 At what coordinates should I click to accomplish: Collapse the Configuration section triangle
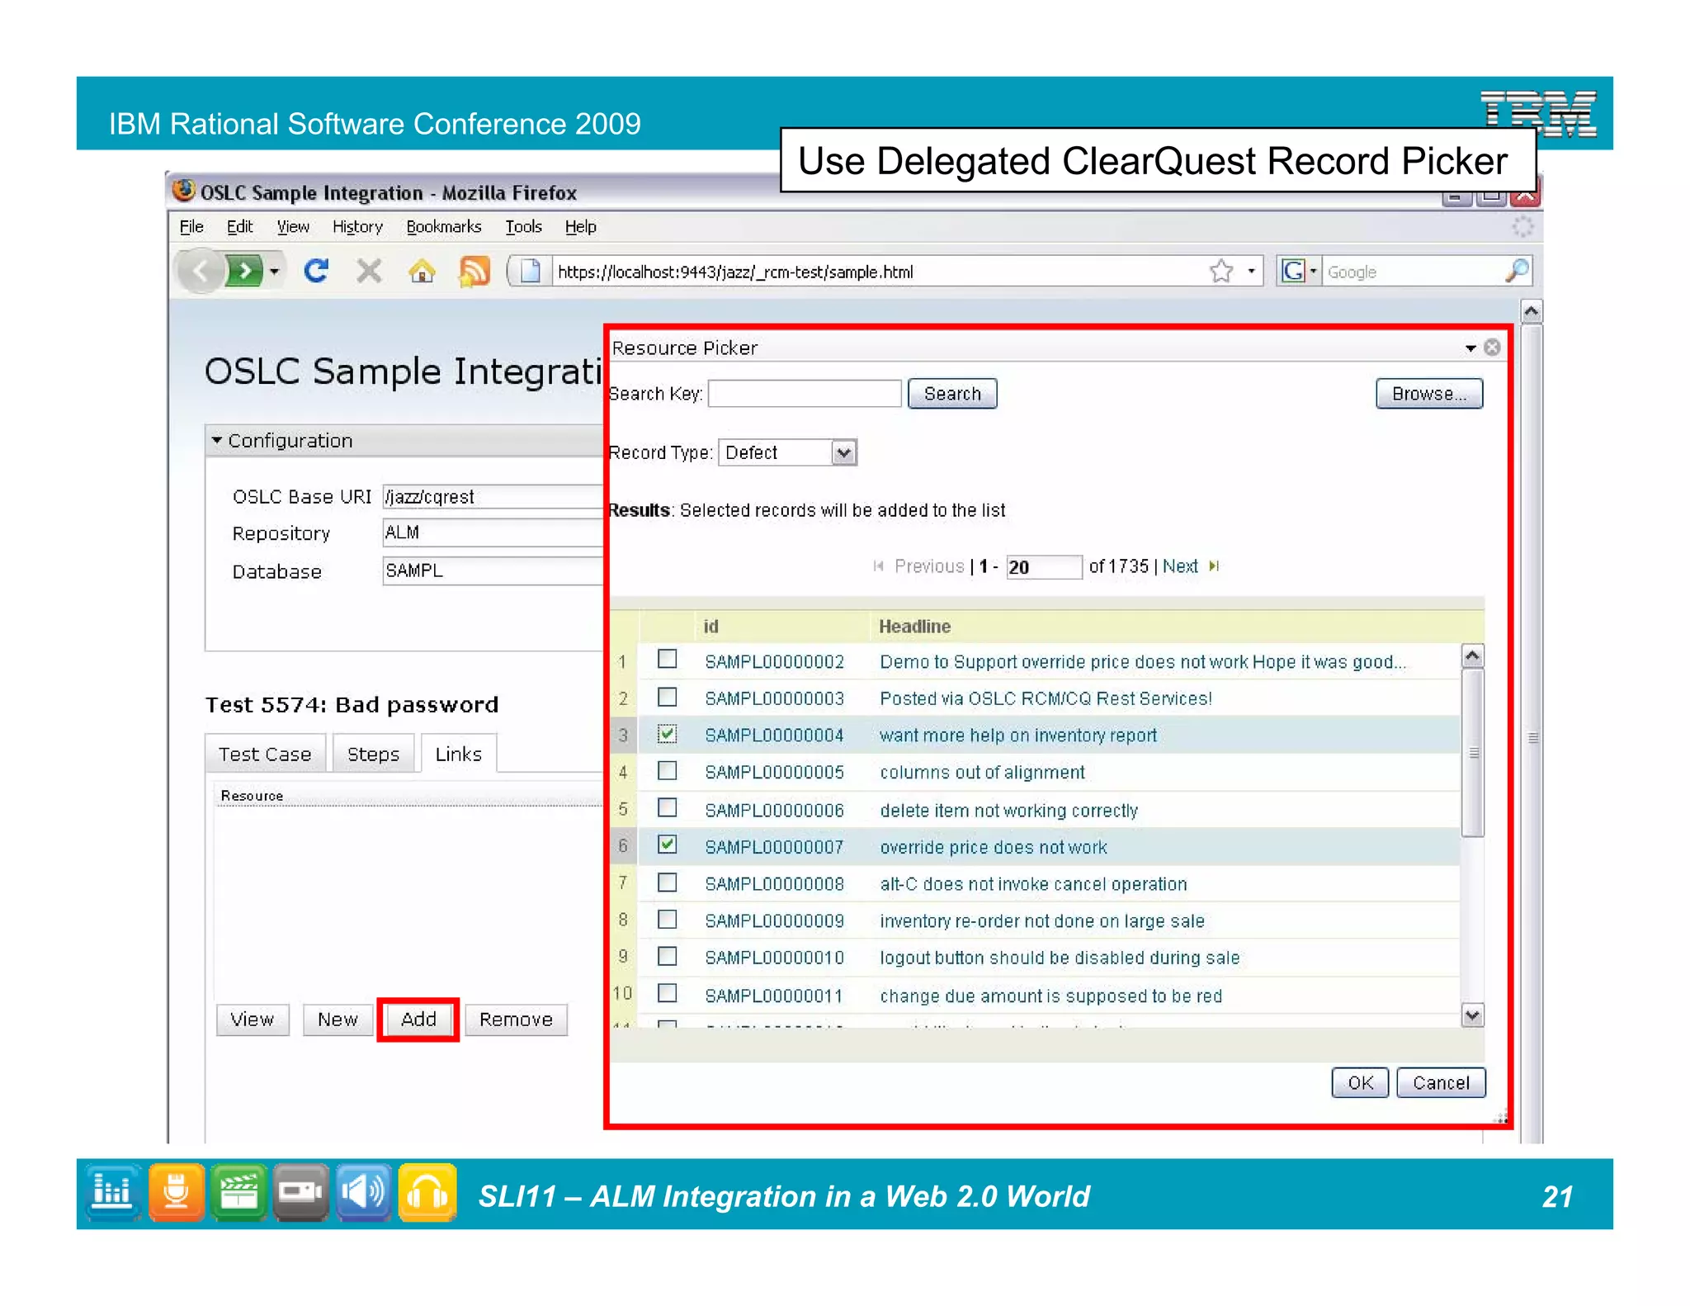216,440
